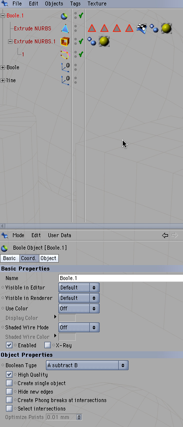This screenshot has width=183, height=427.
Task: Open Boolean Type dropdown
Action: pos(87,365)
